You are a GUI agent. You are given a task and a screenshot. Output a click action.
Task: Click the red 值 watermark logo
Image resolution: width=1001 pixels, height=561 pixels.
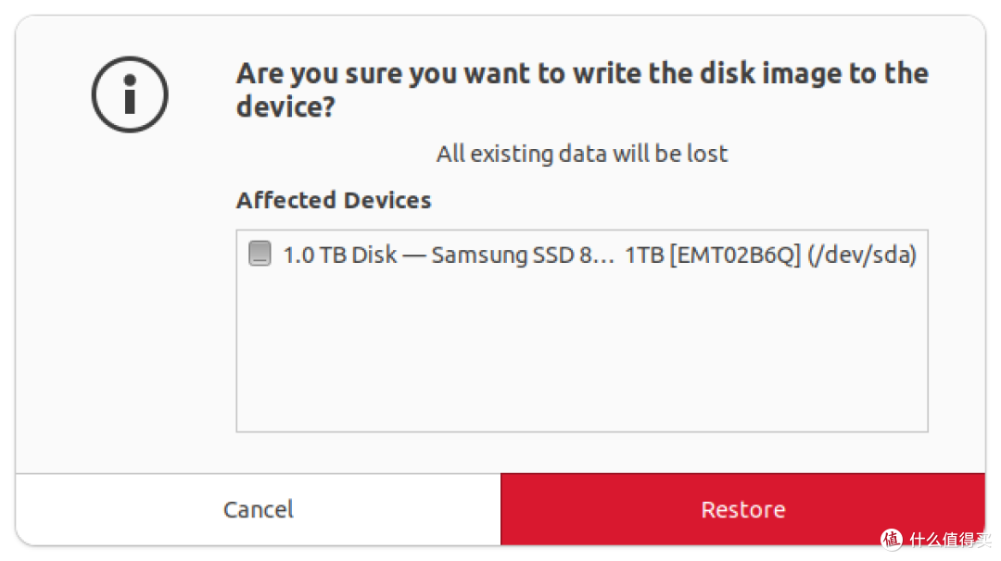pyautogui.click(x=892, y=540)
